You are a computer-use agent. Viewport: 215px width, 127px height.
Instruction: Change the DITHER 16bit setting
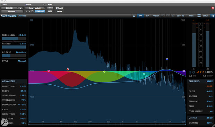click(210, 118)
